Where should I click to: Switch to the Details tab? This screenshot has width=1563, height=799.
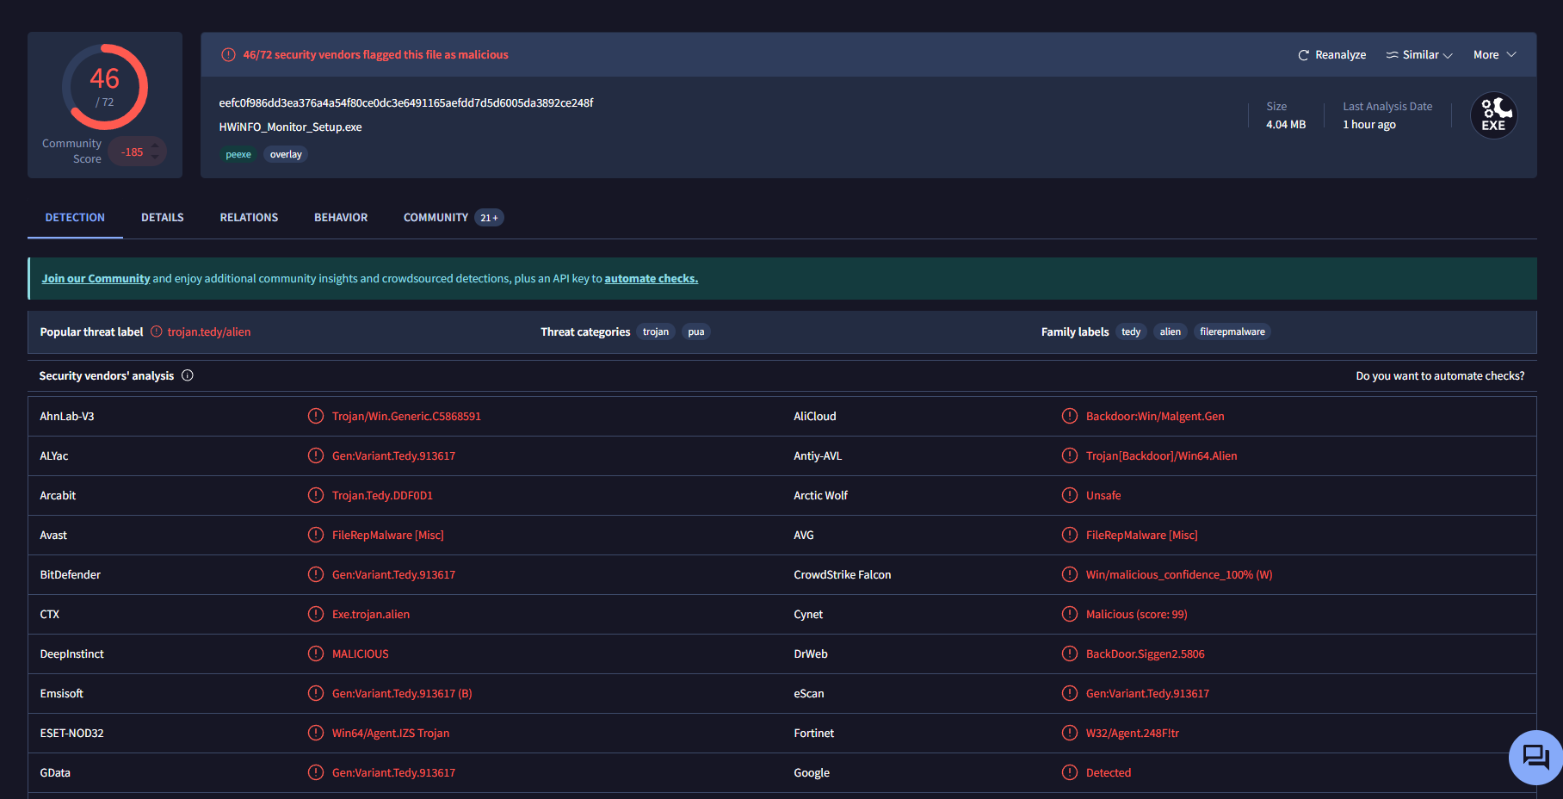(x=163, y=218)
